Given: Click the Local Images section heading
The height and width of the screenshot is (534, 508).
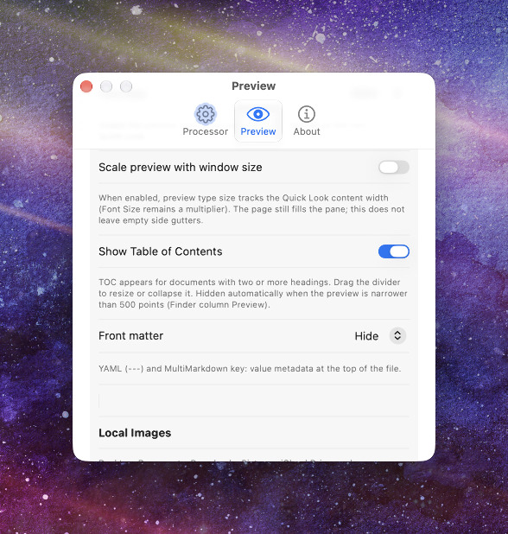Looking at the screenshot, I should 135,433.
